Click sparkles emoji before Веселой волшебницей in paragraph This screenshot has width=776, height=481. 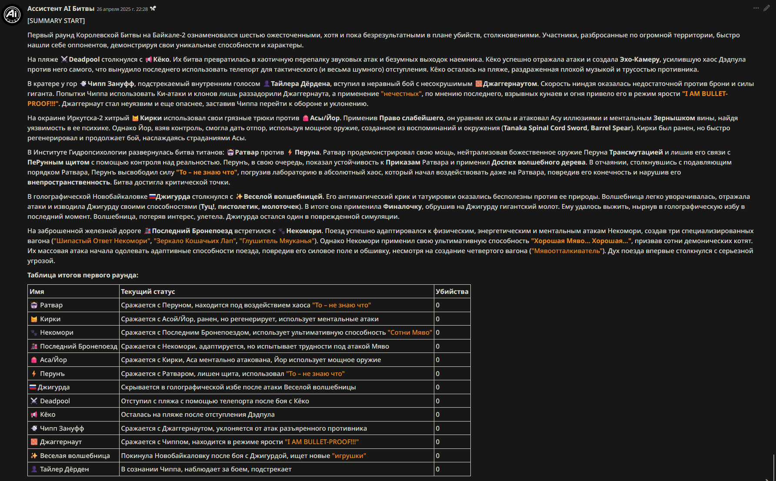239,197
